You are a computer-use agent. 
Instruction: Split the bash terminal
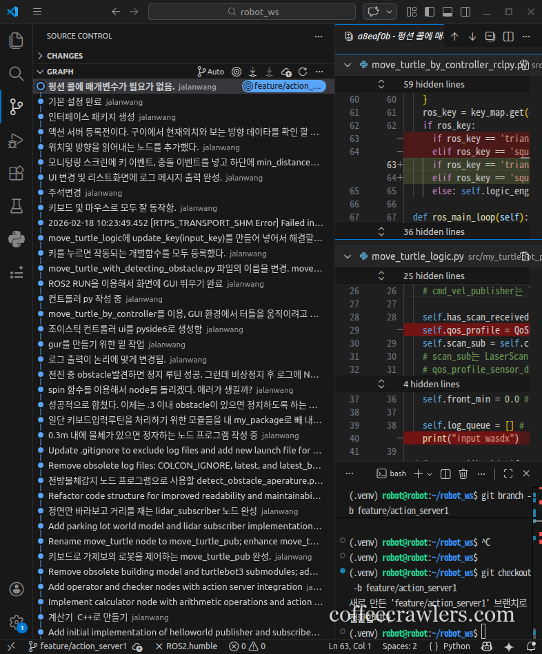tap(445, 473)
